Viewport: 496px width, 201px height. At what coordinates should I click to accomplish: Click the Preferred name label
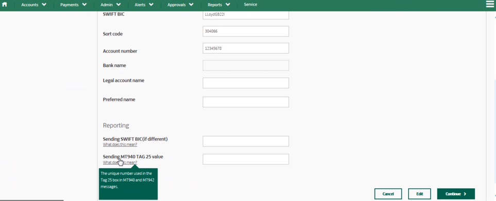pos(119,99)
